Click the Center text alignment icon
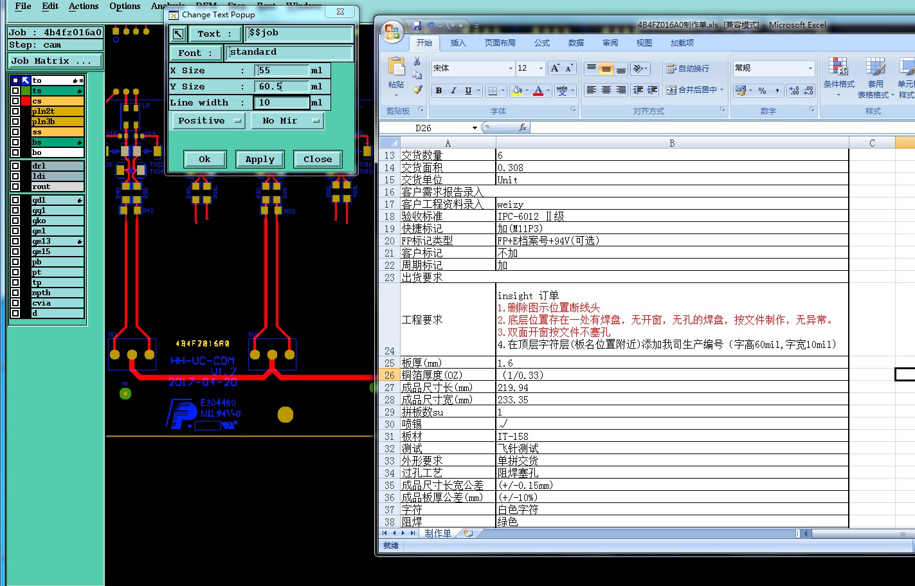 tap(606, 90)
